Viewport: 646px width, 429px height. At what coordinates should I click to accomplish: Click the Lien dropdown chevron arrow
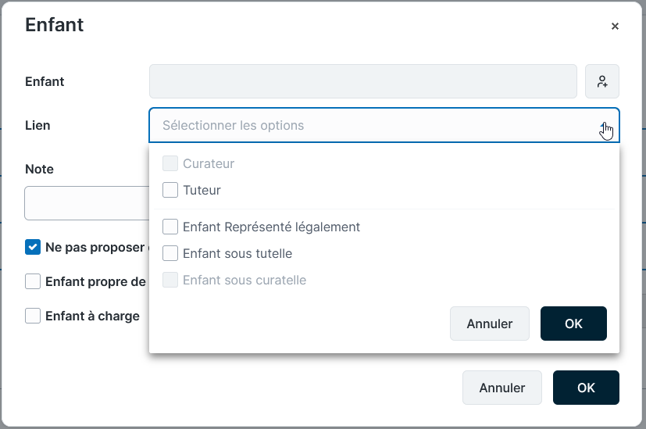coord(605,126)
